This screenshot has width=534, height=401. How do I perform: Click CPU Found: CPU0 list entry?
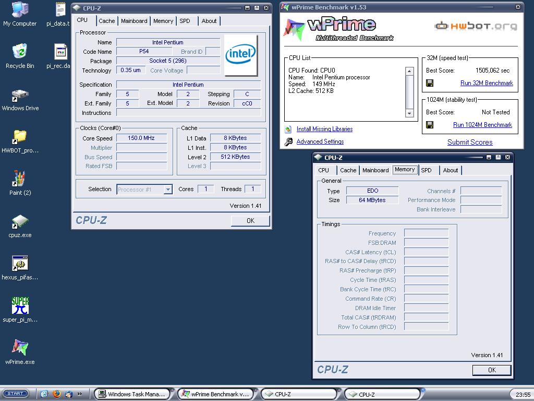click(312, 70)
